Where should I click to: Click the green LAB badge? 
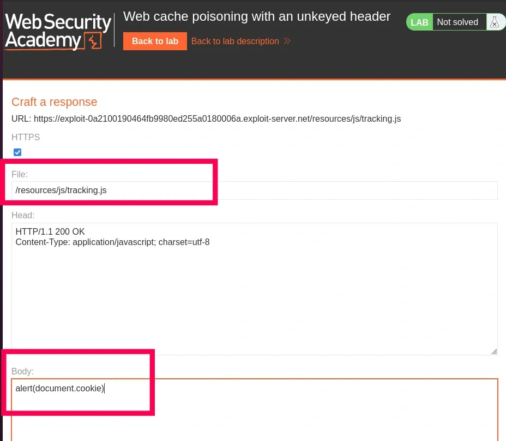[419, 22]
